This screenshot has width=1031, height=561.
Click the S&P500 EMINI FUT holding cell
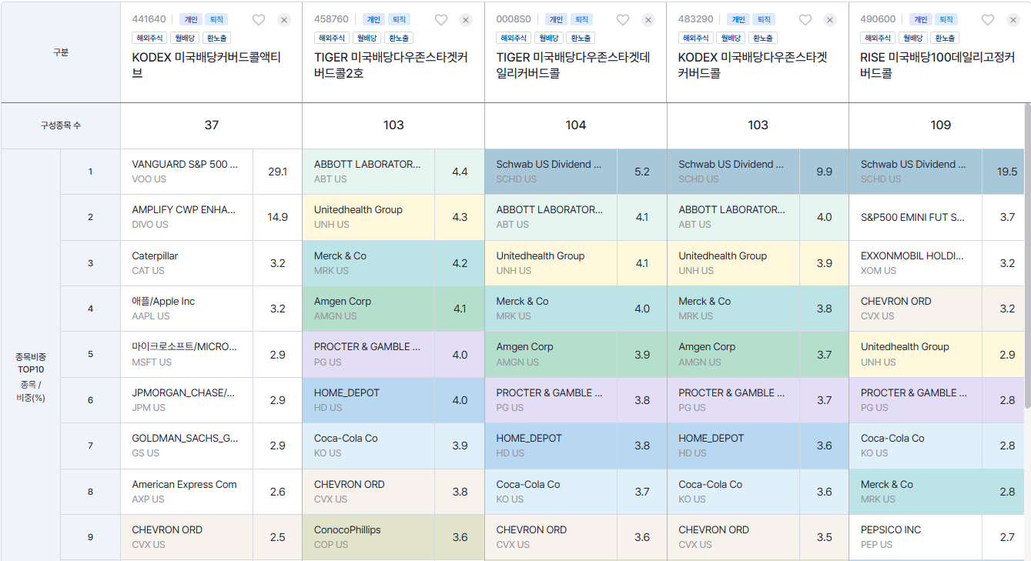point(916,217)
